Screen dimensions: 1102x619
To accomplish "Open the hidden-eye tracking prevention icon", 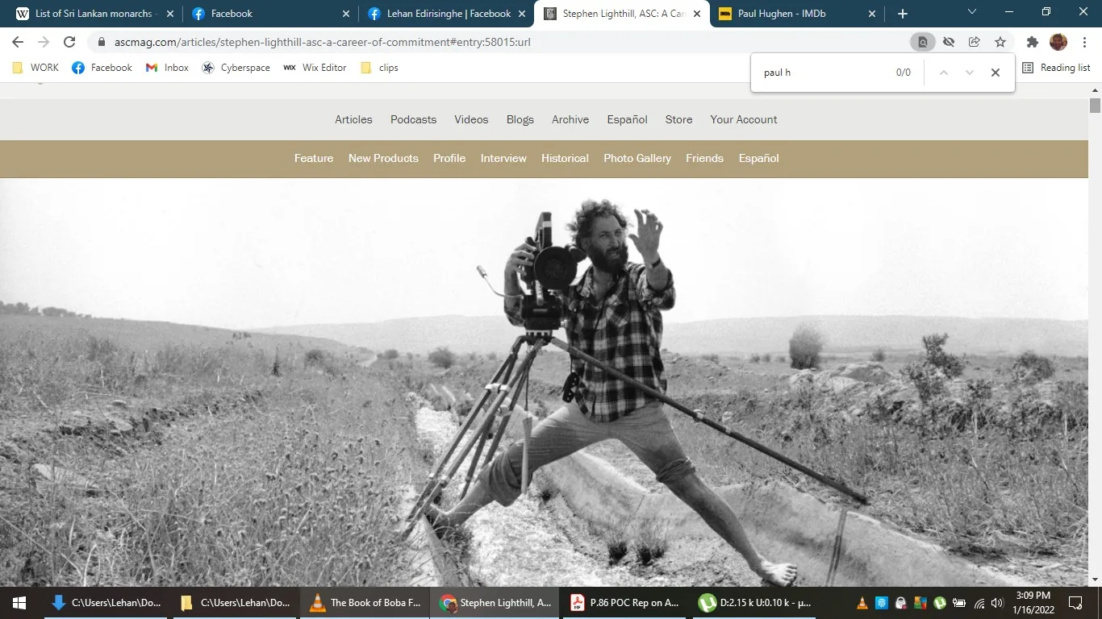I will (x=948, y=42).
